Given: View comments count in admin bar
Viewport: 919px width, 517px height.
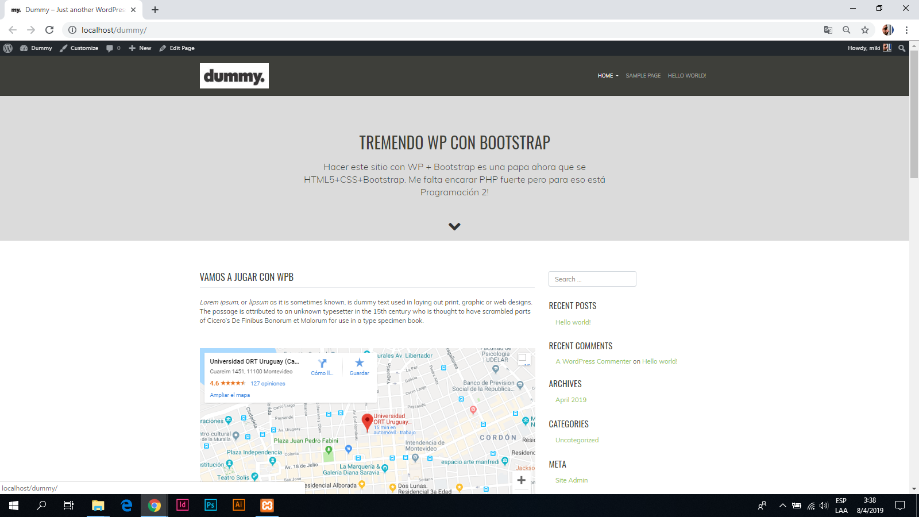Looking at the screenshot, I should pyautogui.click(x=113, y=48).
